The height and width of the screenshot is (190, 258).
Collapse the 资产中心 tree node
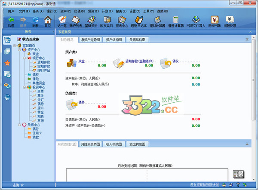click(20, 49)
